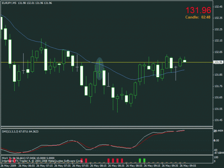This screenshot has height=168, width=224.
Task: Click the 132.45 price axis label
Action: (x=218, y=6)
